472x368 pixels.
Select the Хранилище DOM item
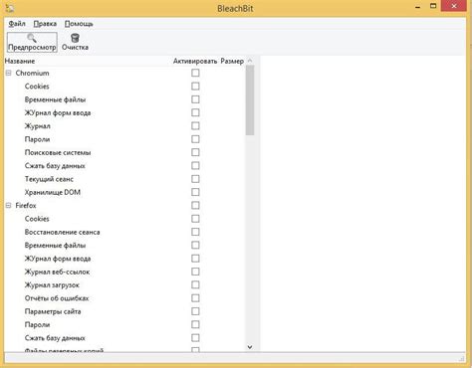53,192
